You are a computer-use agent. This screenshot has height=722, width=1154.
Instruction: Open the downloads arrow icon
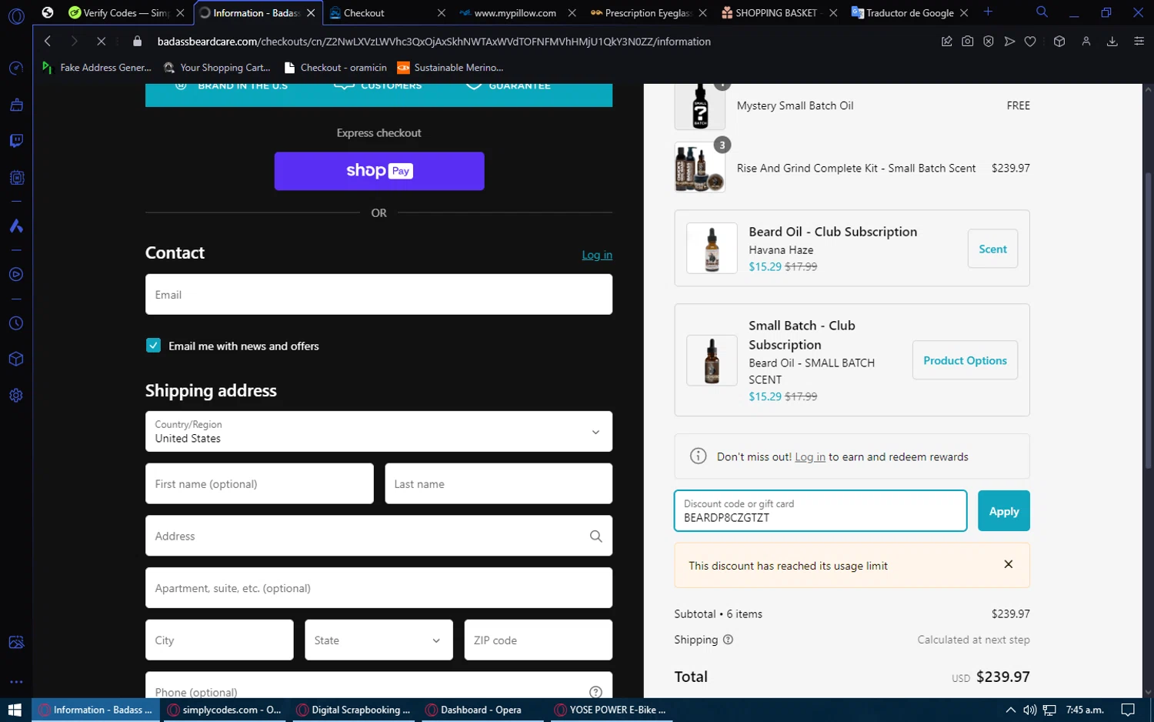coord(1112,42)
